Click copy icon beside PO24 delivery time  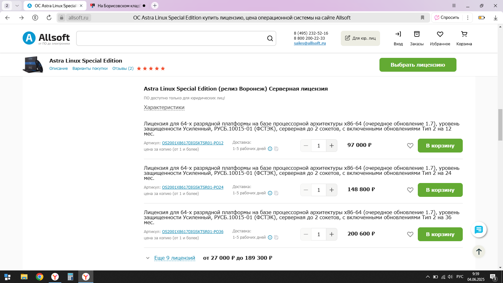(276, 193)
